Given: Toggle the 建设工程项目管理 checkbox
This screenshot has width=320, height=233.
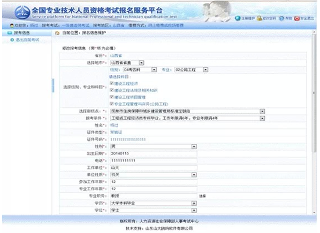Looking at the screenshot, I should pos(112,97).
